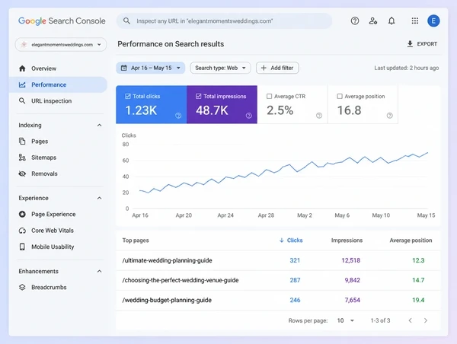Open the help icon in top bar

pyautogui.click(x=355, y=21)
